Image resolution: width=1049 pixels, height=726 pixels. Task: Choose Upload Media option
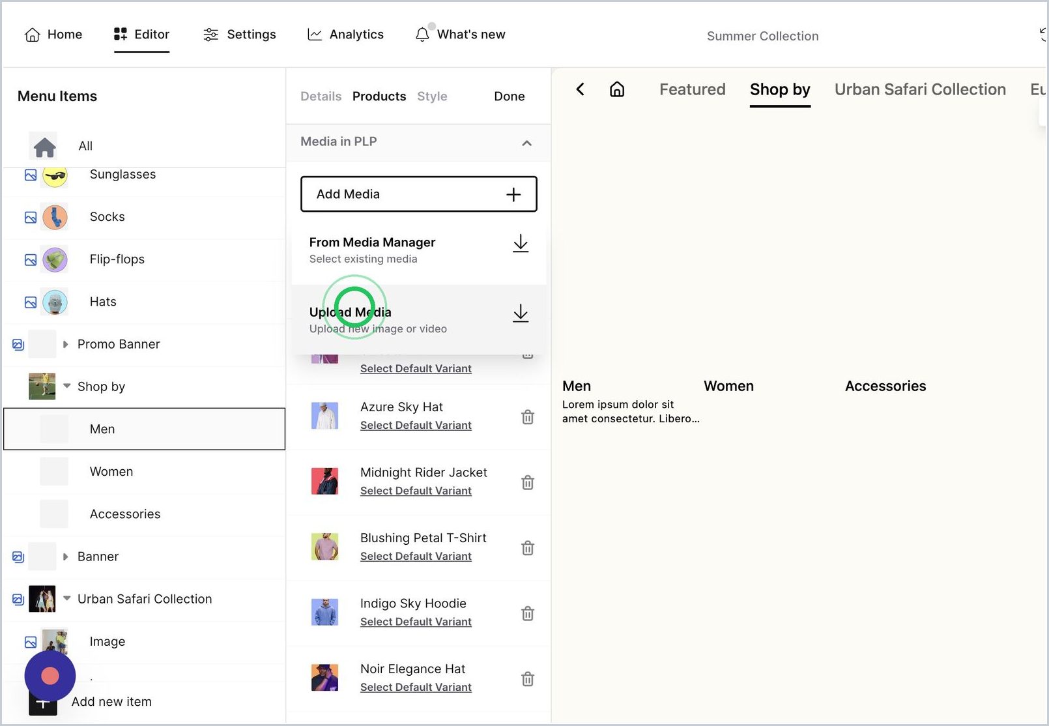click(x=419, y=319)
